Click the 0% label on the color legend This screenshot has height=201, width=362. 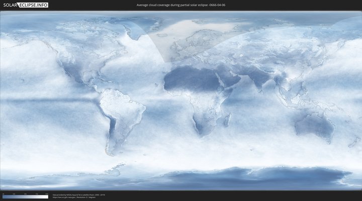tap(4, 194)
